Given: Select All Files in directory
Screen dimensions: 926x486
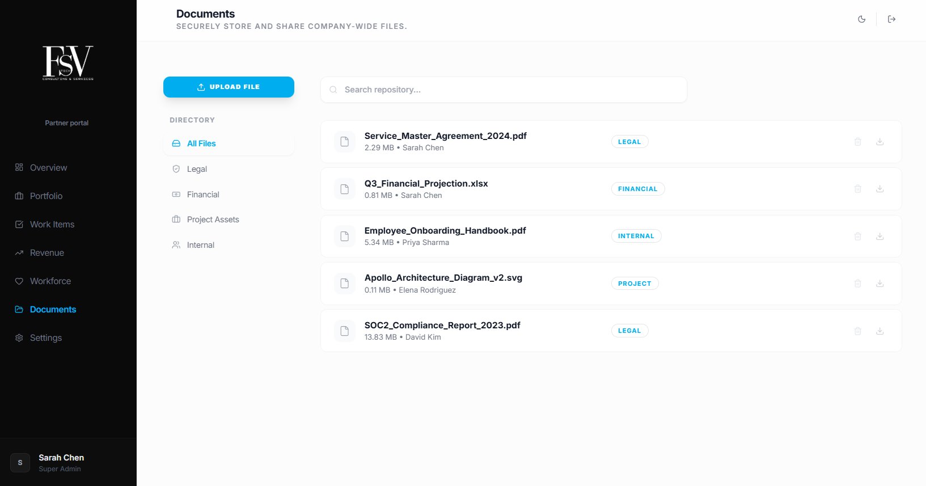Looking at the screenshot, I should click(229, 143).
